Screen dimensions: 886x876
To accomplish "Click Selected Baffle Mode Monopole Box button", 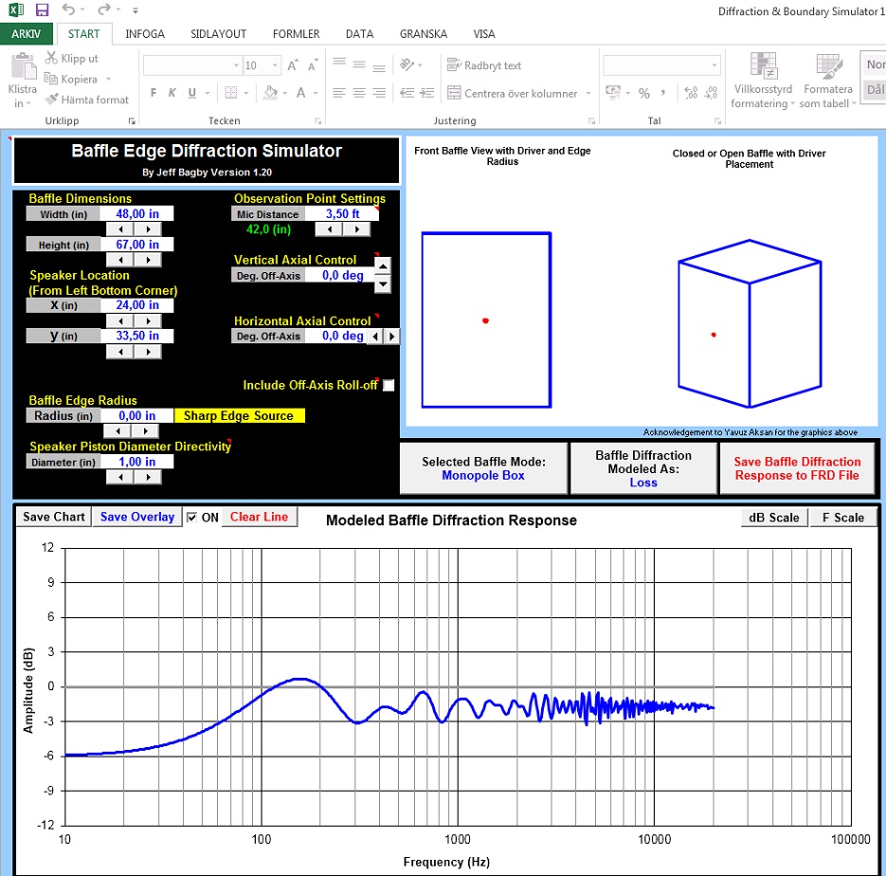I will coord(483,468).
